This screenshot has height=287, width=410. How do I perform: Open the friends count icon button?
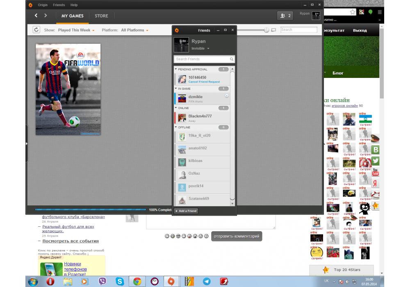tap(285, 16)
